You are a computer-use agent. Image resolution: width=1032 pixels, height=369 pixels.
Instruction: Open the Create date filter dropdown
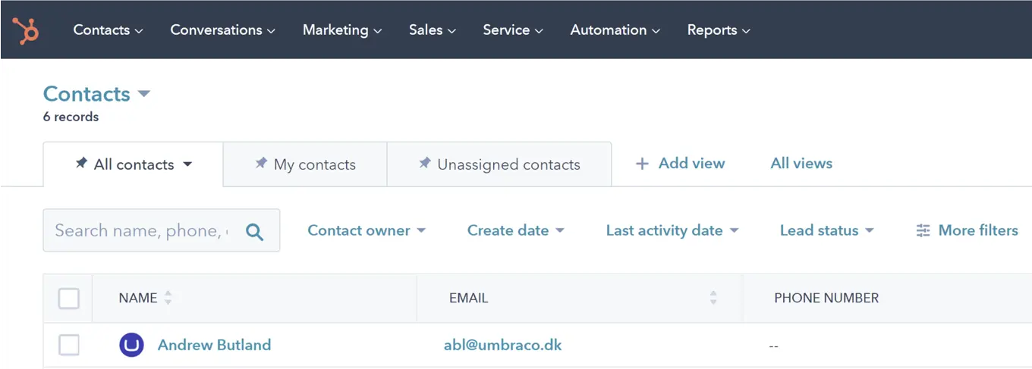pyautogui.click(x=516, y=231)
